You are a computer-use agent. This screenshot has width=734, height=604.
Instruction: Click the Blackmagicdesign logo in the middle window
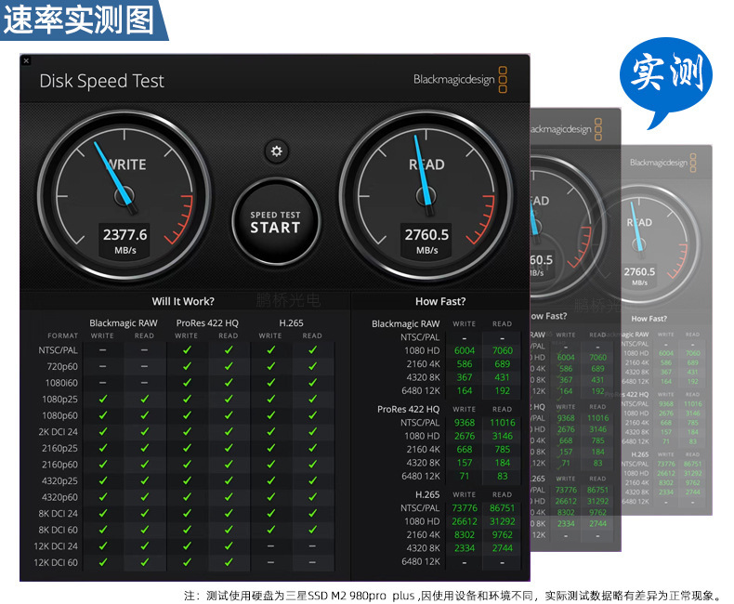[x=566, y=129]
